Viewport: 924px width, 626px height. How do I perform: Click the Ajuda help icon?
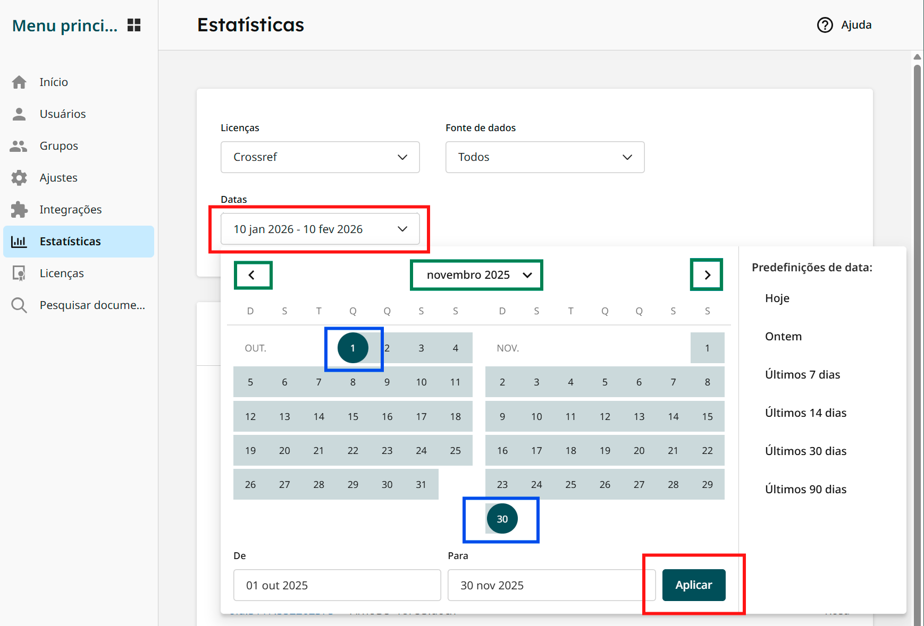[x=825, y=25]
